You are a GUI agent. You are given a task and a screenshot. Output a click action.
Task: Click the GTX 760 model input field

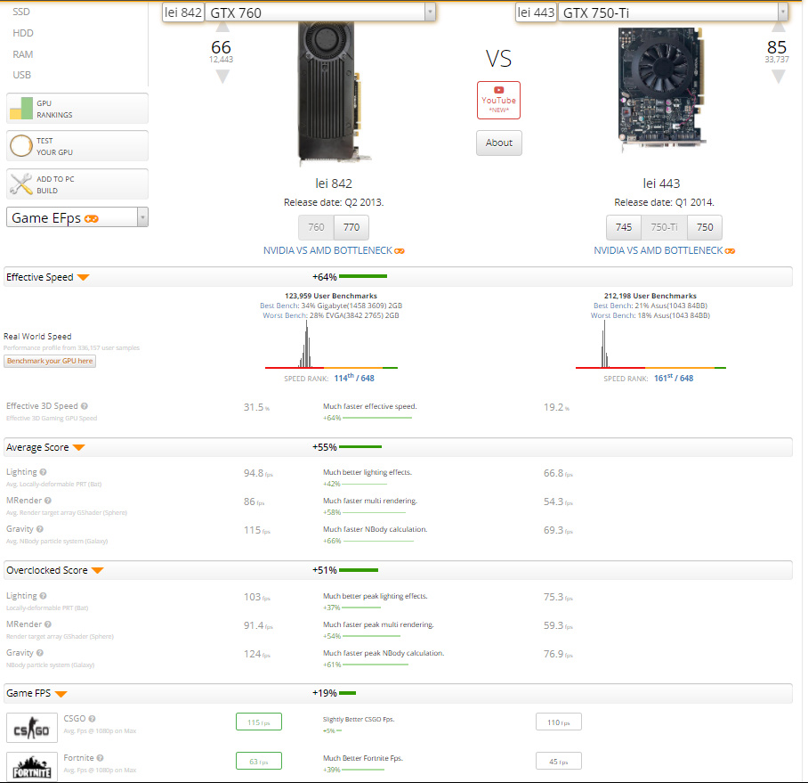pyautogui.click(x=315, y=12)
